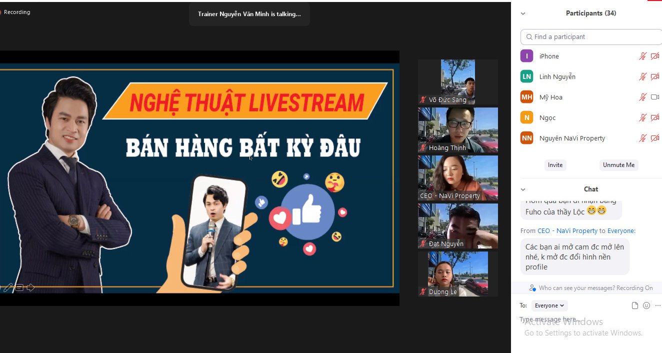The width and height of the screenshot is (662, 353).
Task: Select the pen annotation tool on the slide
Action: pyautogui.click(x=7, y=287)
